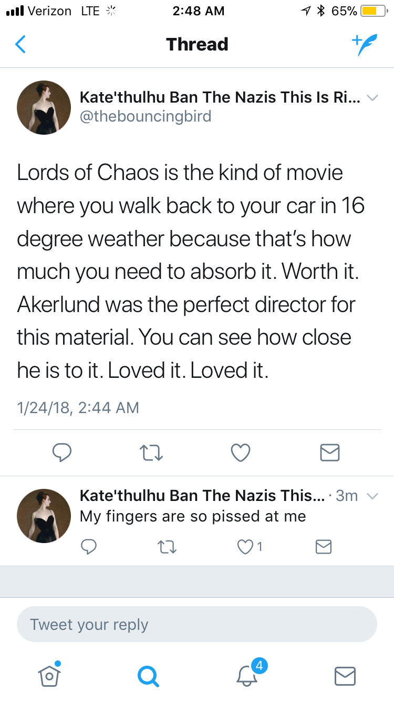Retweet the 'My fingers' reply tweet

167,547
